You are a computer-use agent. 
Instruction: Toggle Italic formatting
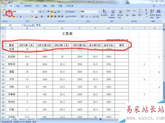pyautogui.click(x=17, y=17)
